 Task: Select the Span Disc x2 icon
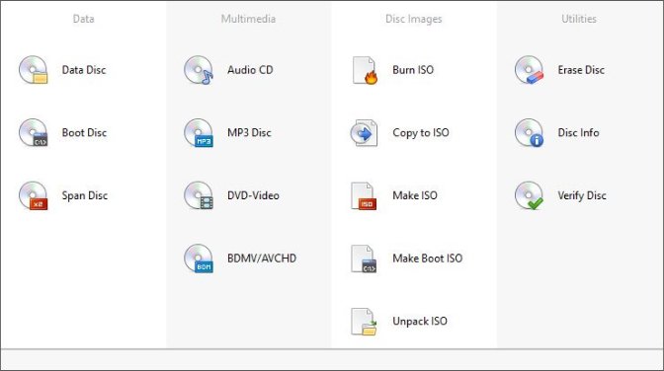click(33, 195)
